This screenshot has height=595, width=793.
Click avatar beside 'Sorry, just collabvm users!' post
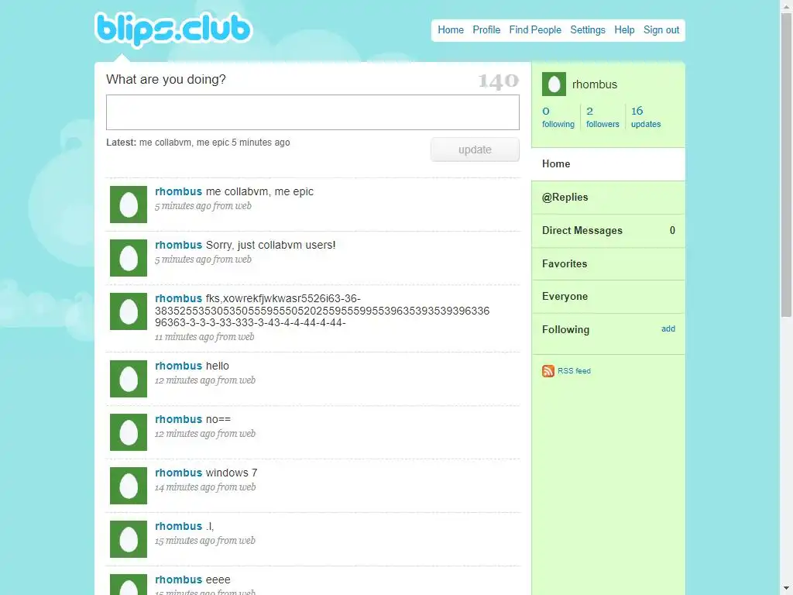pyautogui.click(x=129, y=258)
